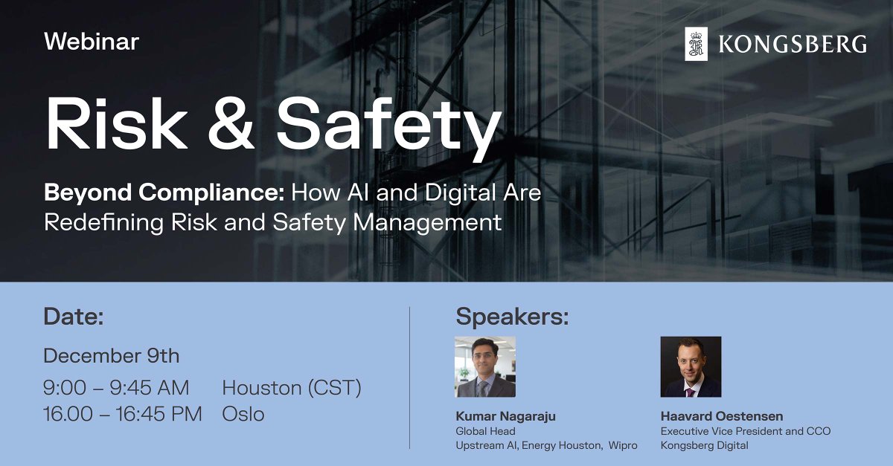Click the 'Speakers:' heading
Screen dimensions: 893x466
(512, 317)
